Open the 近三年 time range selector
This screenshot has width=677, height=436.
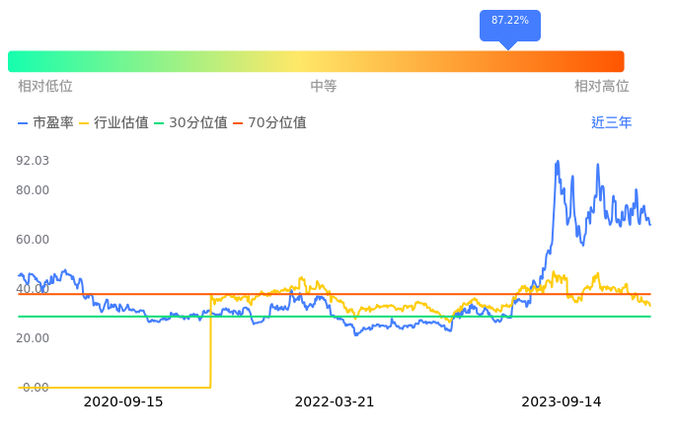coord(611,123)
